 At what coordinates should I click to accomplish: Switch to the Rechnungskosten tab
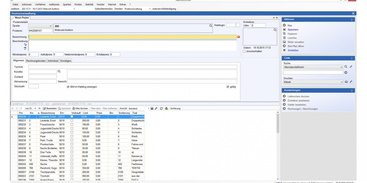[36, 61]
